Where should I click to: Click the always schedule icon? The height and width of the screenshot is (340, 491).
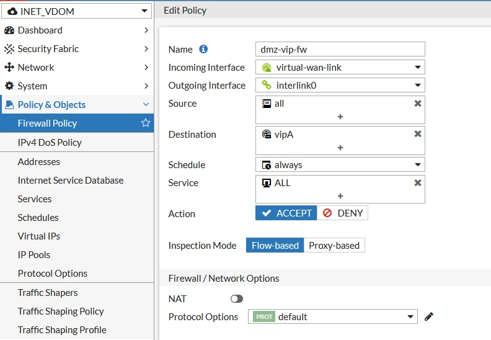pos(267,165)
